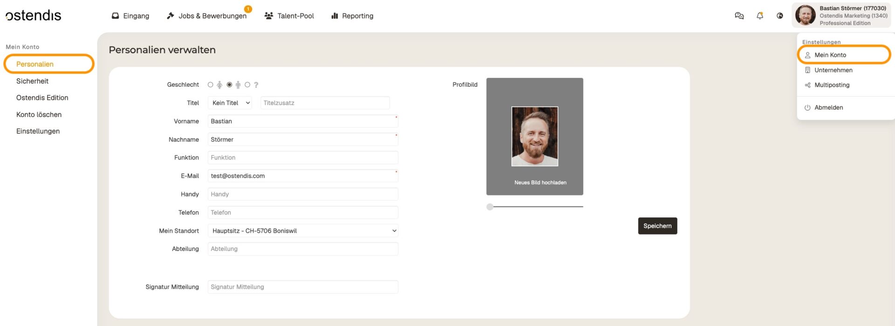Click the building icon beside Unternehmen
The image size is (895, 326).
point(807,70)
